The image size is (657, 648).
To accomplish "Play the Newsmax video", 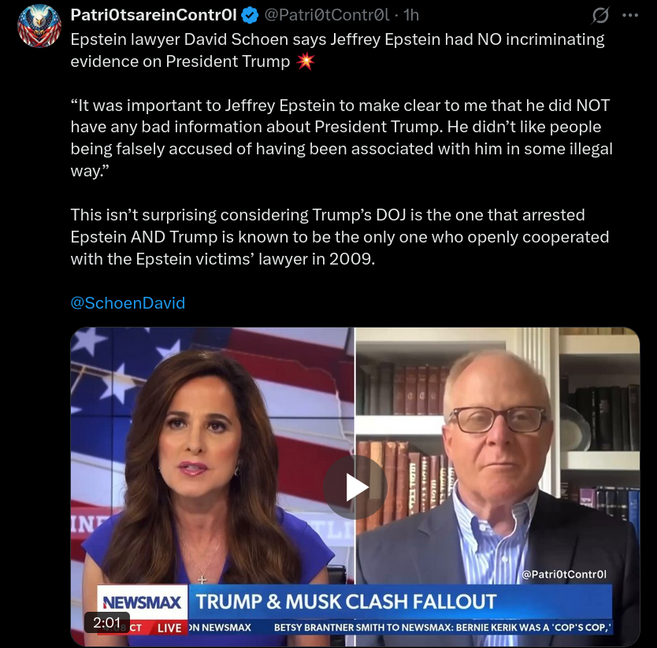I will [355, 487].
